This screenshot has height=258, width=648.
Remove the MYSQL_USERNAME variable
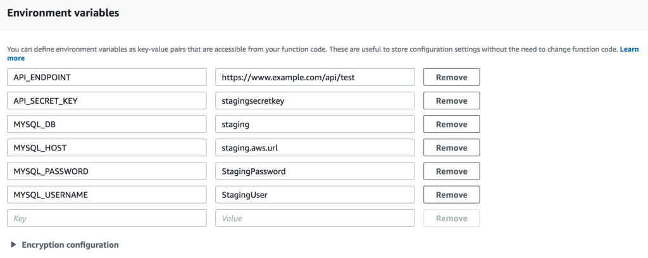[x=451, y=195]
